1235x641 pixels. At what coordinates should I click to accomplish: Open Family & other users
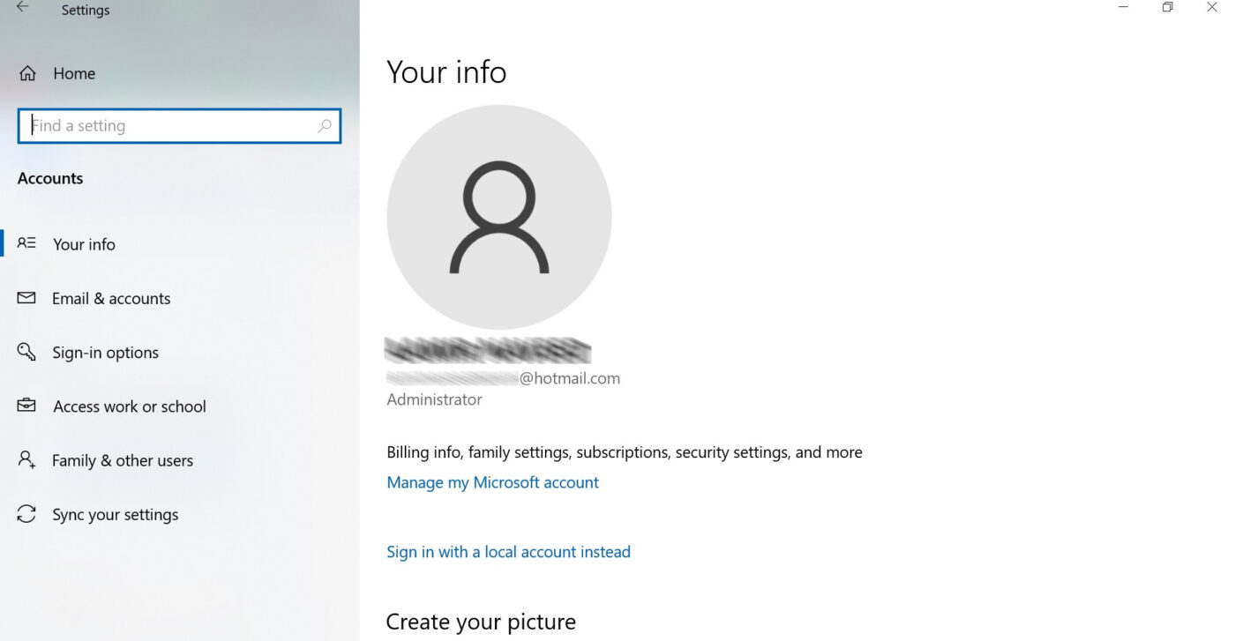pyautogui.click(x=123, y=460)
